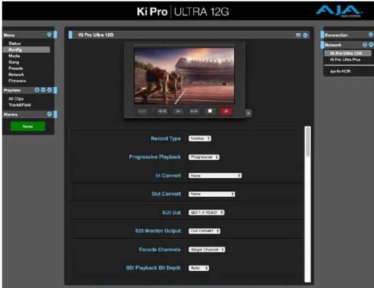Image resolution: width=374 pixels, height=288 pixels.
Task: Collapse the Playlists panel arrow icon
Action: [x=49, y=90]
